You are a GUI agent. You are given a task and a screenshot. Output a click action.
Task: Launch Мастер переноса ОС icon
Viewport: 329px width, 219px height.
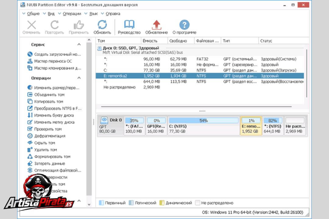(30, 61)
